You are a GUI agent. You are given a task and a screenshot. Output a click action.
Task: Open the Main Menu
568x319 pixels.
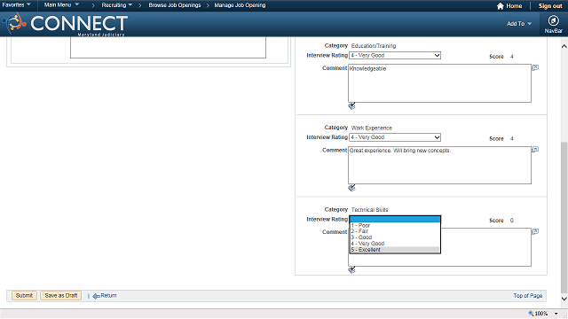point(61,5)
